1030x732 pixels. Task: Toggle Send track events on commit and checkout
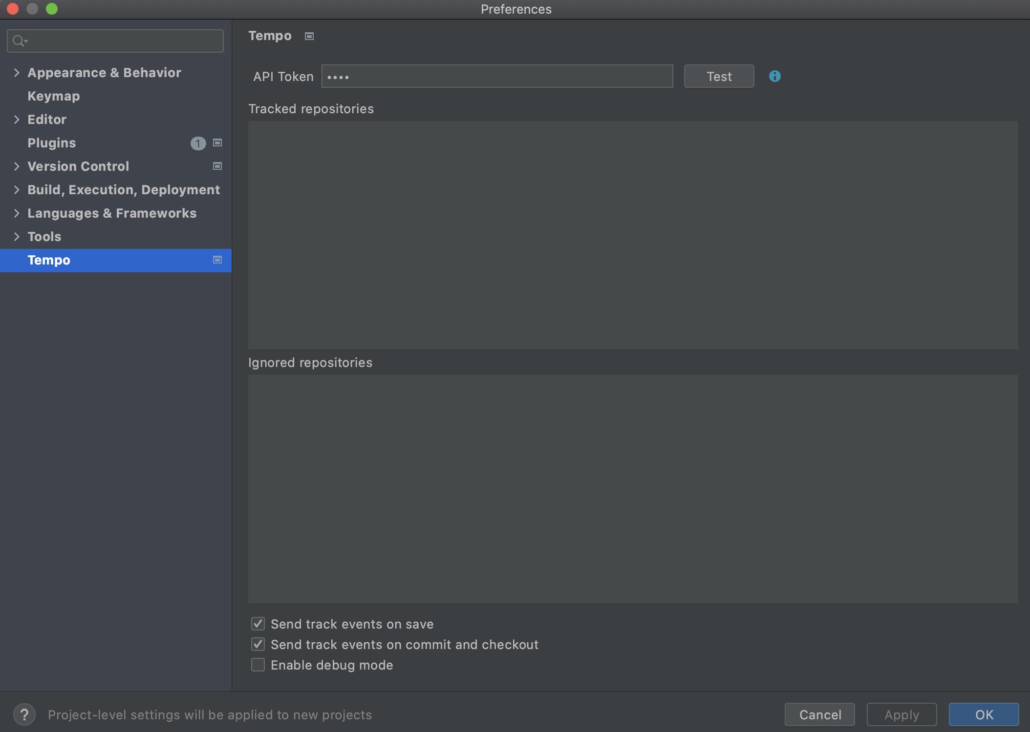(x=258, y=644)
